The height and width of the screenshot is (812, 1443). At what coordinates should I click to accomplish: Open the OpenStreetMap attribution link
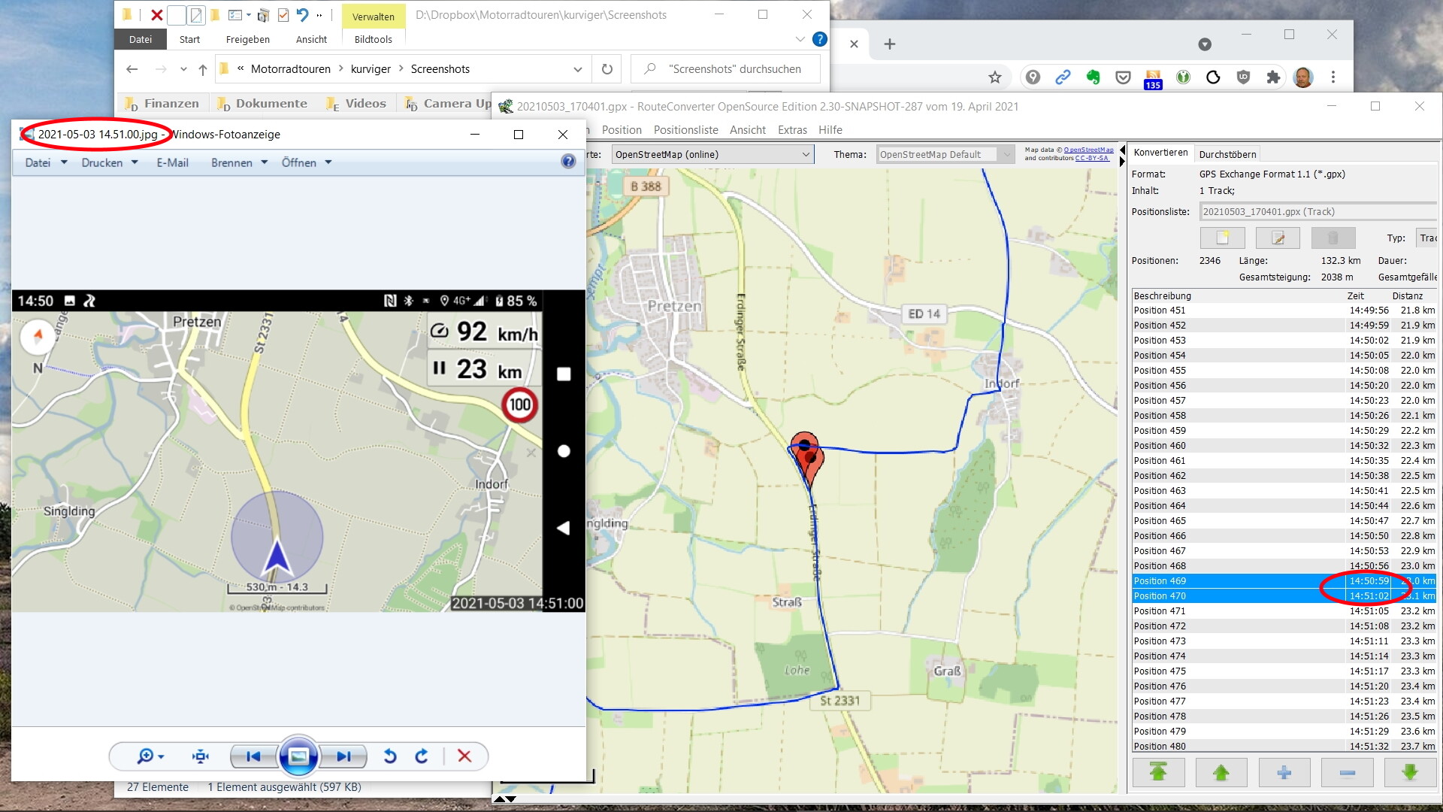tap(1088, 150)
